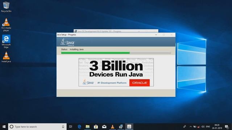Viewport: 232px width, 130px height.
Task: Open File Explorer from the taskbar
Action: click(88, 127)
